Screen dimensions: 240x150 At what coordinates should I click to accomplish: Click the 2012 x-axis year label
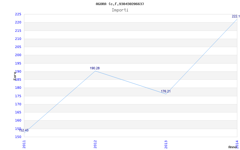[95, 144]
